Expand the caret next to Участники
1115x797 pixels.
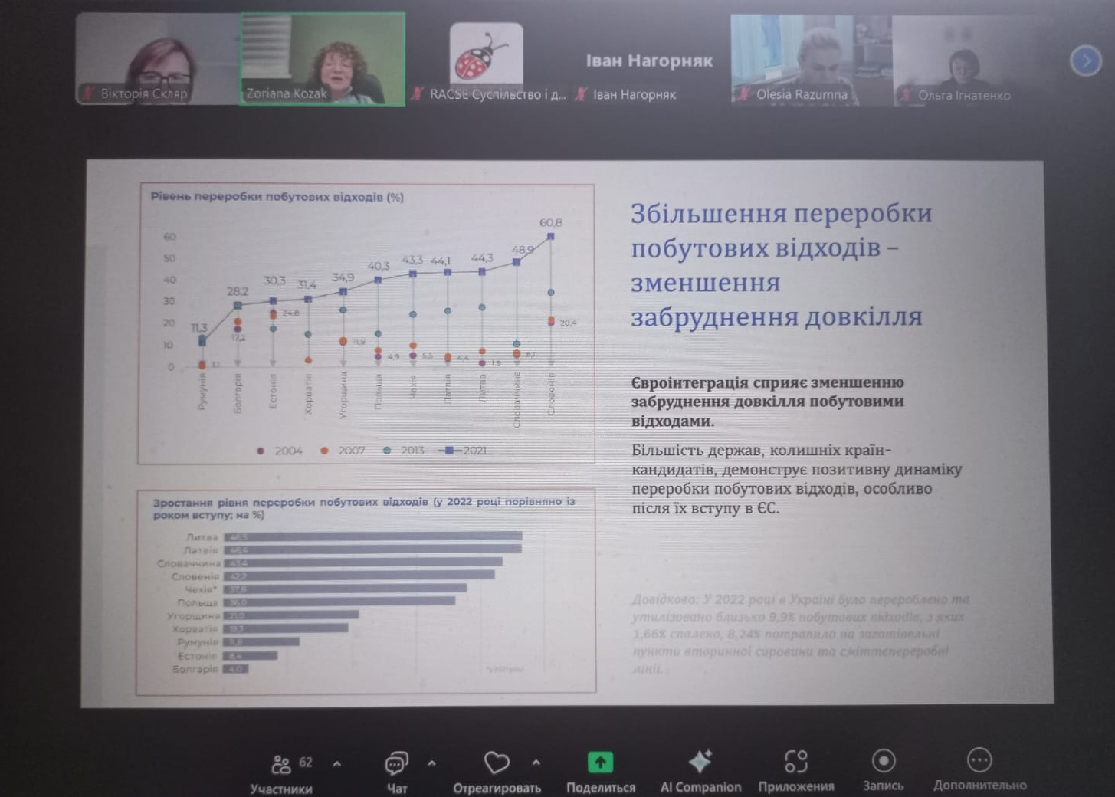pyautogui.click(x=336, y=763)
